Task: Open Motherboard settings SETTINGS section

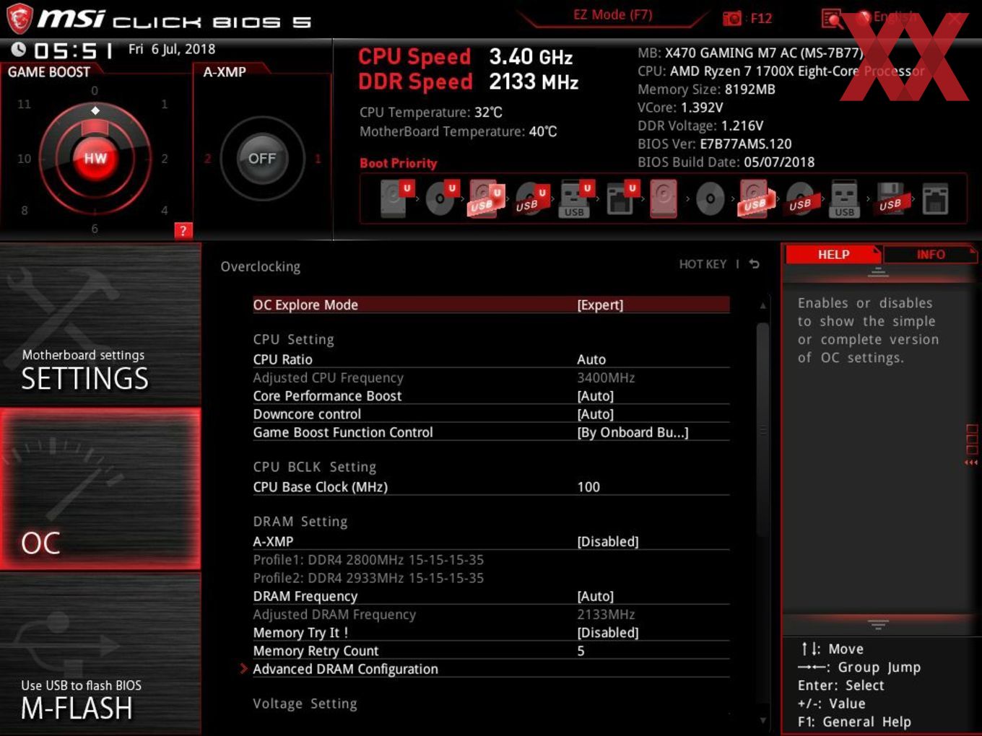Action: [100, 324]
